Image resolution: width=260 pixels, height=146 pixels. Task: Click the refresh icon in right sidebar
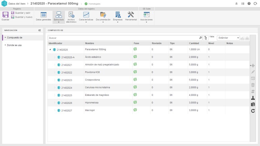(x=253, y=111)
